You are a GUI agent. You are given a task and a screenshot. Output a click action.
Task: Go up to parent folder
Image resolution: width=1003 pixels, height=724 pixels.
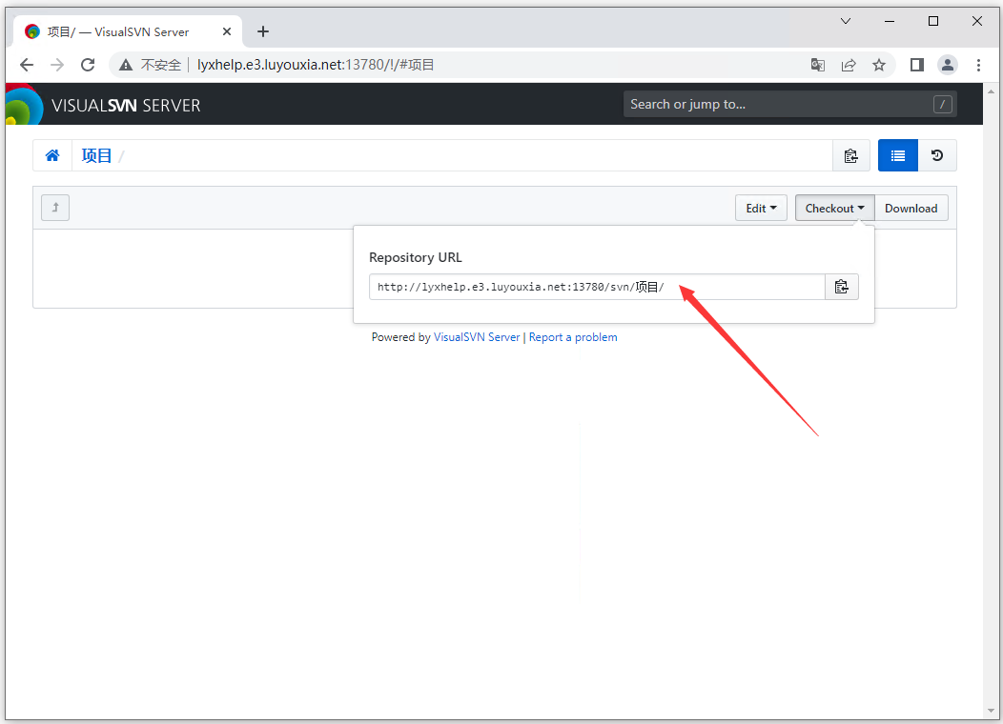(55, 208)
